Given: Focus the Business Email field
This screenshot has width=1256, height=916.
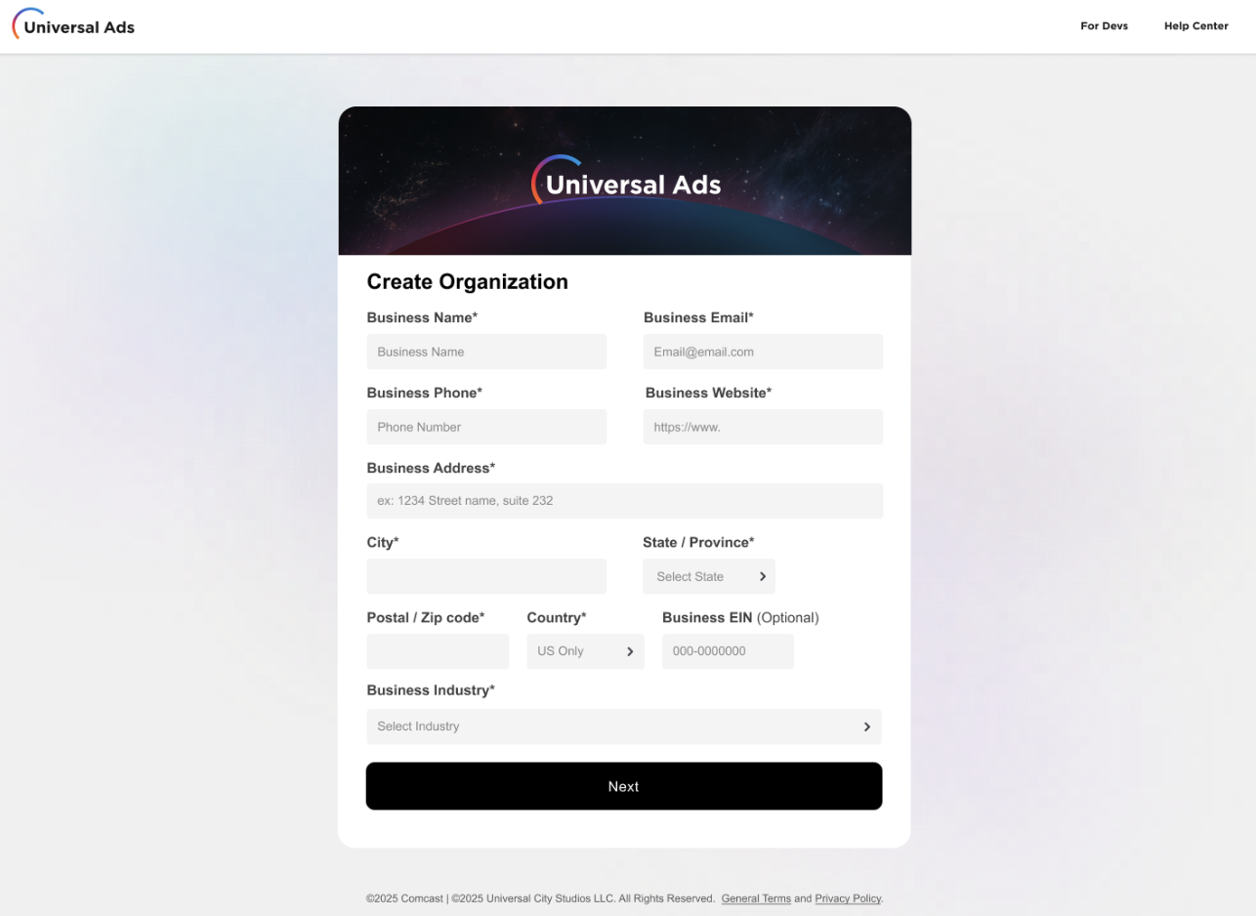Looking at the screenshot, I should click(x=763, y=352).
